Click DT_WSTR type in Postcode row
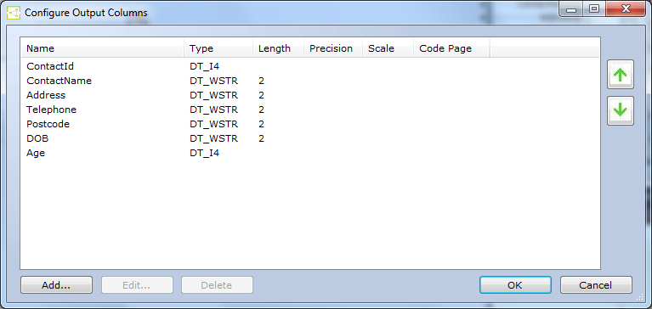Screen dimensions: 652x309 (x=213, y=124)
